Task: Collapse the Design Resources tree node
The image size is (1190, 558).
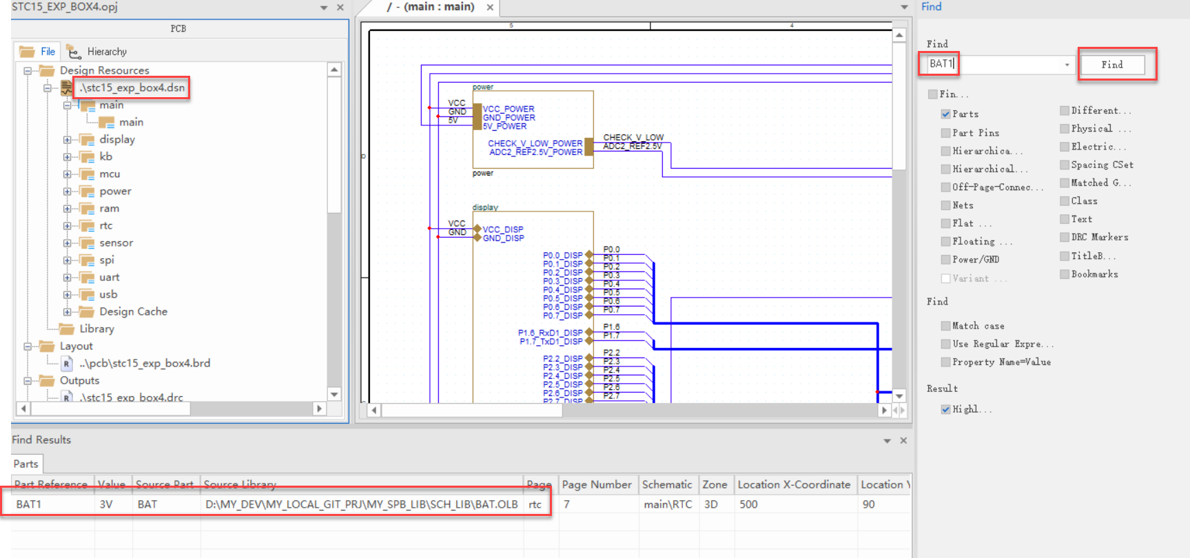Action: (28, 71)
